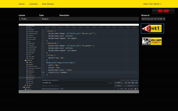Expand the concerns folder in the tree

(24, 89)
